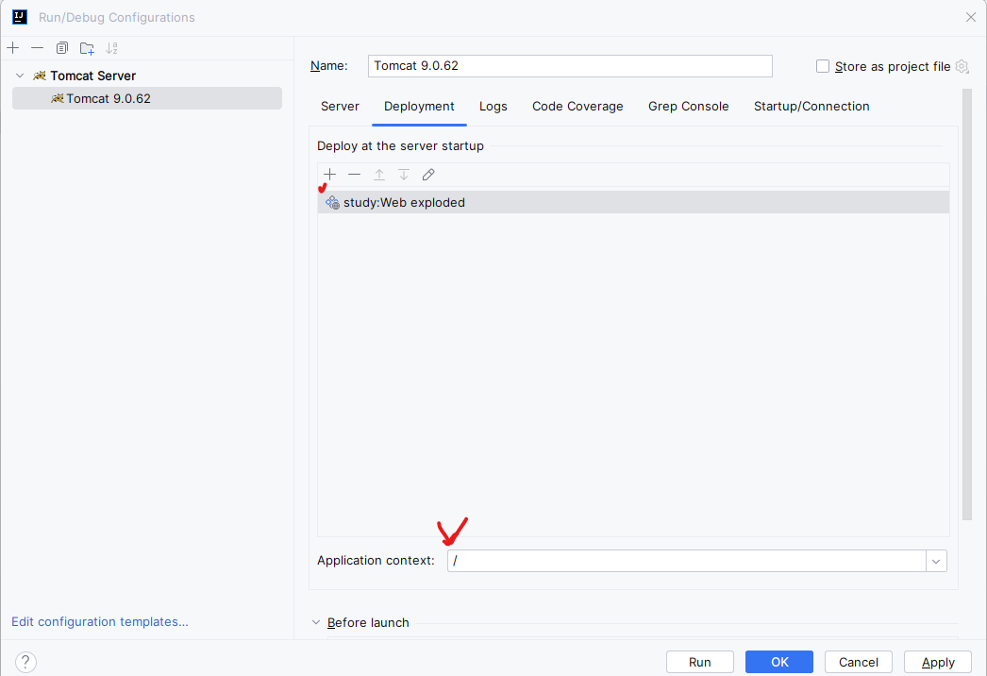This screenshot has height=676, width=987.
Task: Open the help question mark
Action: click(x=25, y=662)
